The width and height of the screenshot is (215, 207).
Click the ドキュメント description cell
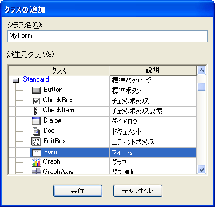click(153, 132)
